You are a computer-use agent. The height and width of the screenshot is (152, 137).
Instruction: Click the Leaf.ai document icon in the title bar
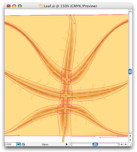[x=41, y=6]
